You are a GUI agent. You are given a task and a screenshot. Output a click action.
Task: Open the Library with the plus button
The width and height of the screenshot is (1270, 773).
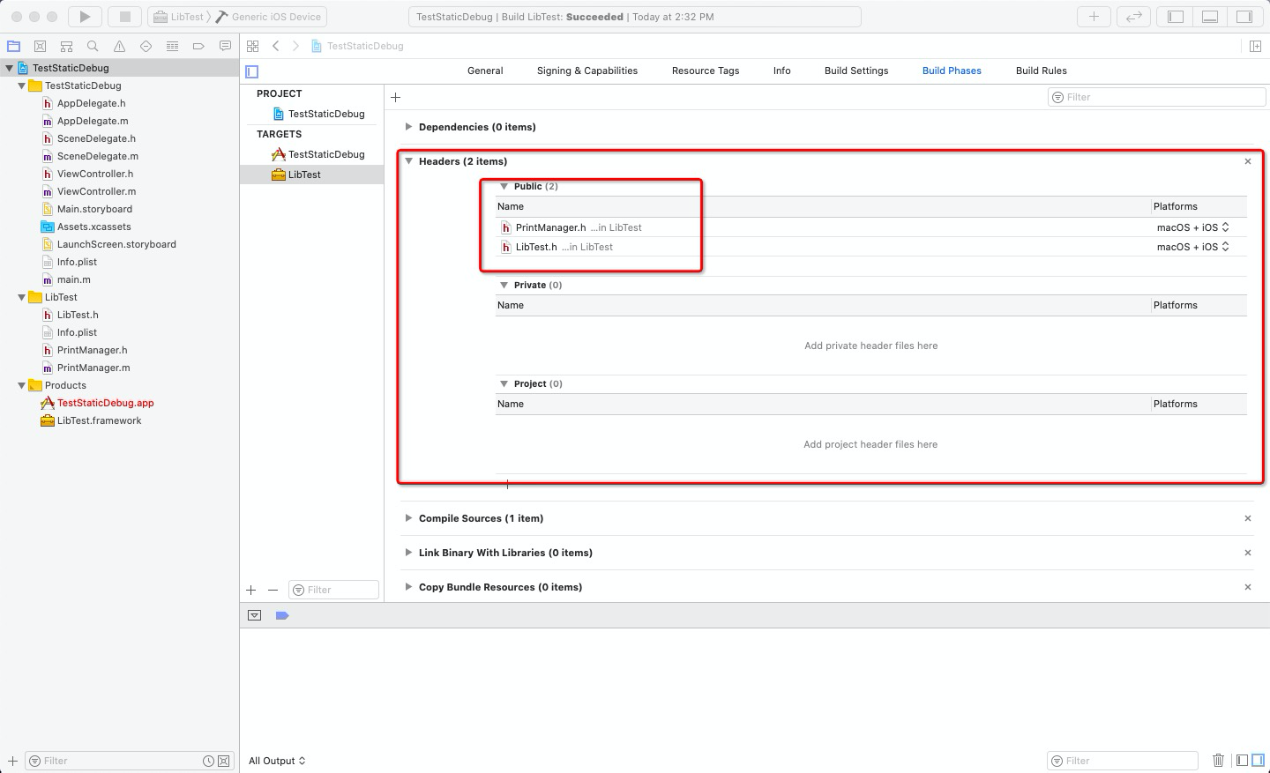click(1094, 16)
